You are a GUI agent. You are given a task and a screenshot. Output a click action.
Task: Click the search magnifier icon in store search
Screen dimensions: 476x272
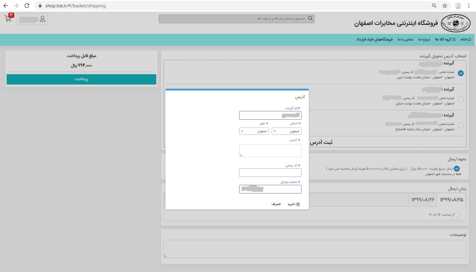click(310, 19)
